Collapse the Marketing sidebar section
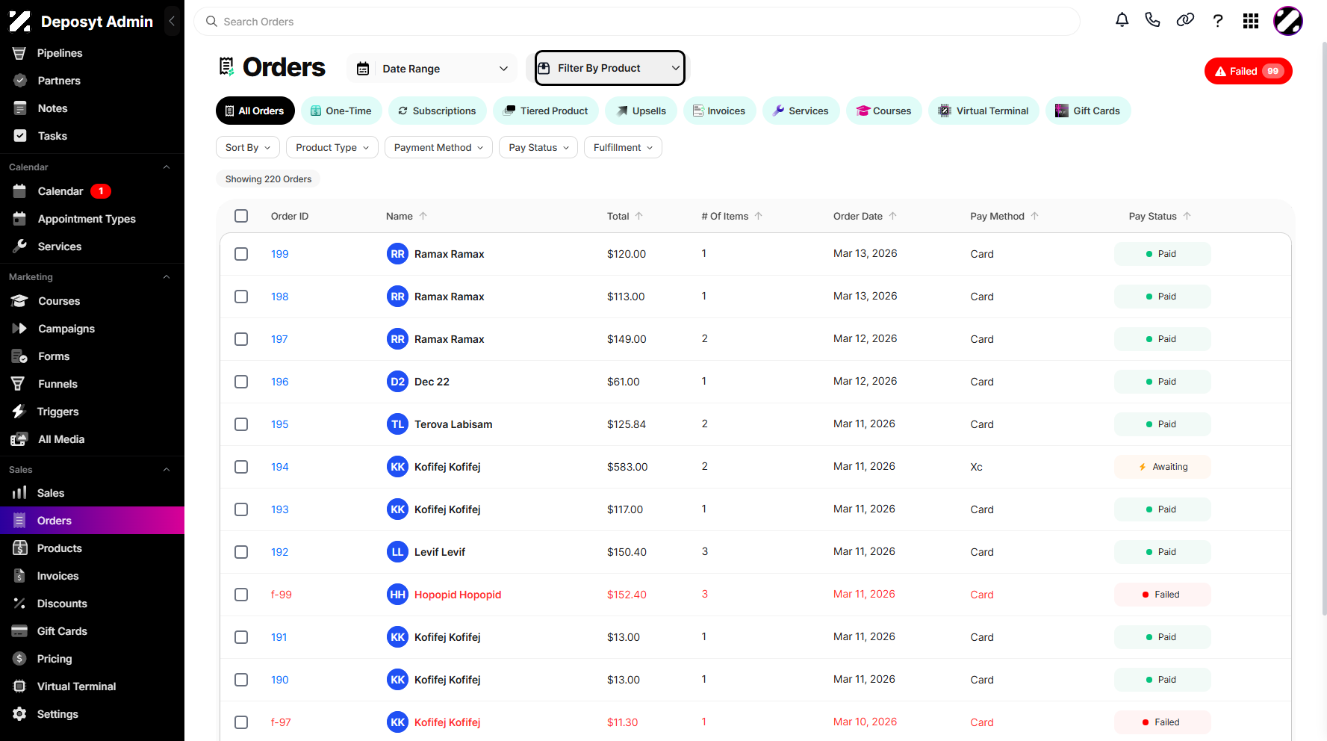Screen dimensions: 1327x741 pos(167,277)
